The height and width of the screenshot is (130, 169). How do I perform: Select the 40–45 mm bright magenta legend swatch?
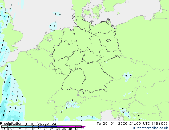(x=72, y=127)
